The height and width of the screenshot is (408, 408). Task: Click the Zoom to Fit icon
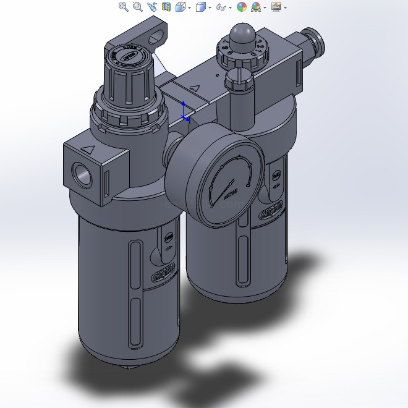coord(124,7)
